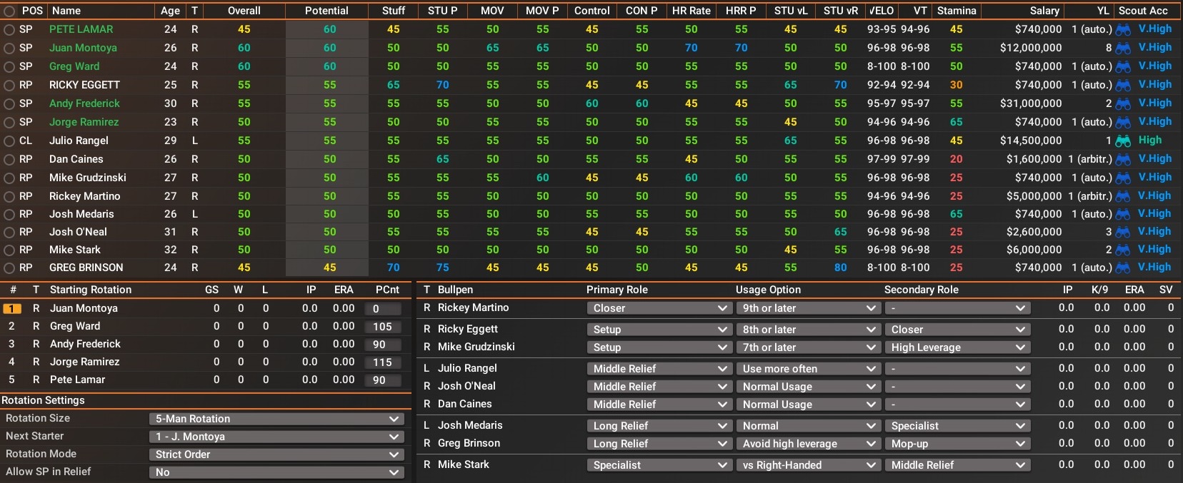1183x483 pixels.
Task: Open Mike Stark's Specialist primary role dropdown
Action: pos(659,465)
